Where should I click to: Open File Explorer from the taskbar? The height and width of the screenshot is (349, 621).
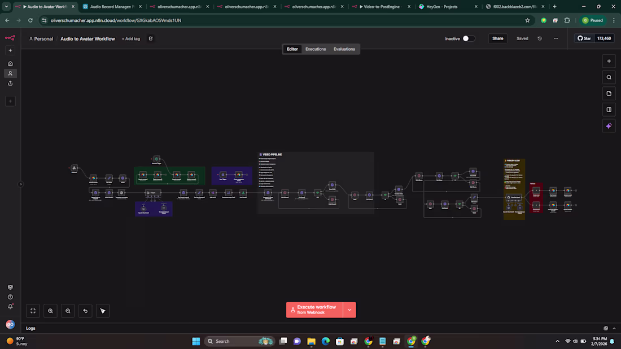pos(311,341)
